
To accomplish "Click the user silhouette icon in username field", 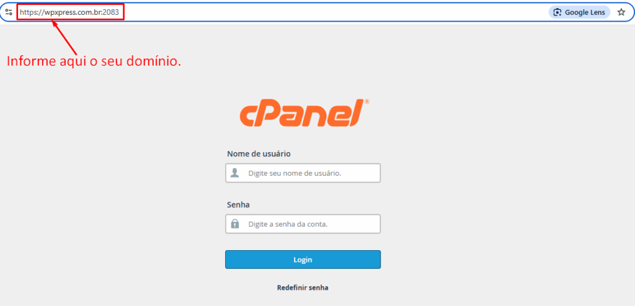I will coord(234,173).
